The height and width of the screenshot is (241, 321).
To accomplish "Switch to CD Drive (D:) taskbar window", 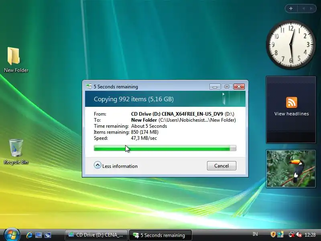I will (96, 235).
